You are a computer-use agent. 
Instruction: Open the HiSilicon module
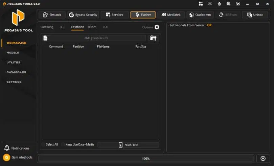pyautogui.click(x=228, y=15)
